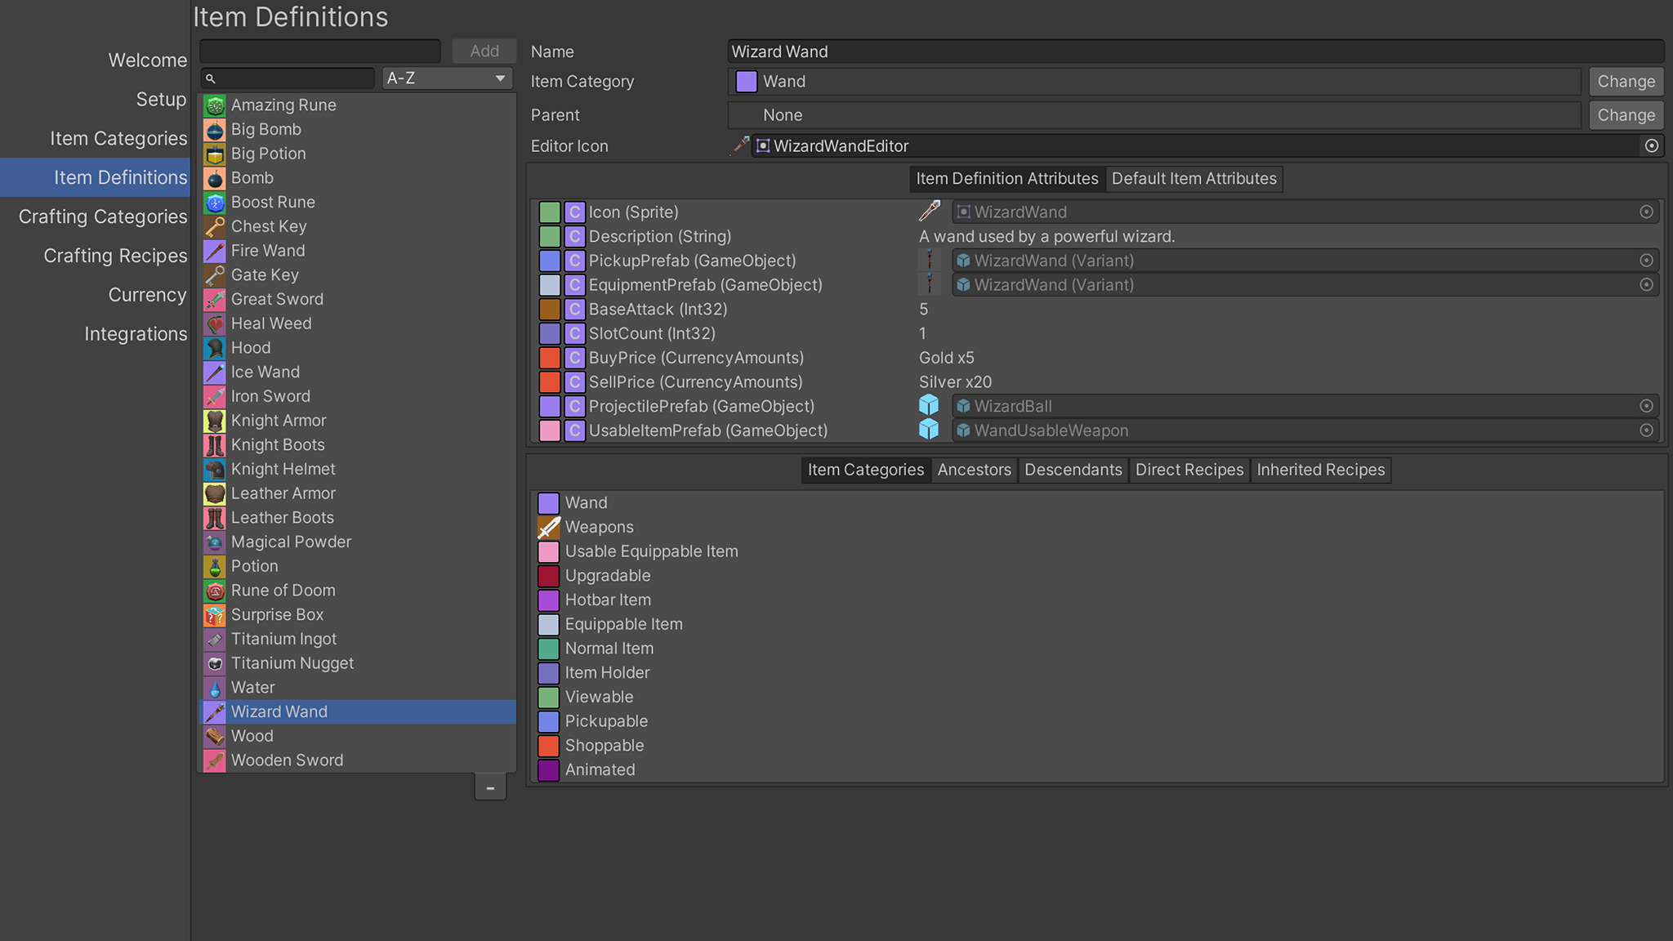Click the PickupPrefab wand thumbnail icon
This screenshot has height=941, width=1673.
pyautogui.click(x=930, y=260)
